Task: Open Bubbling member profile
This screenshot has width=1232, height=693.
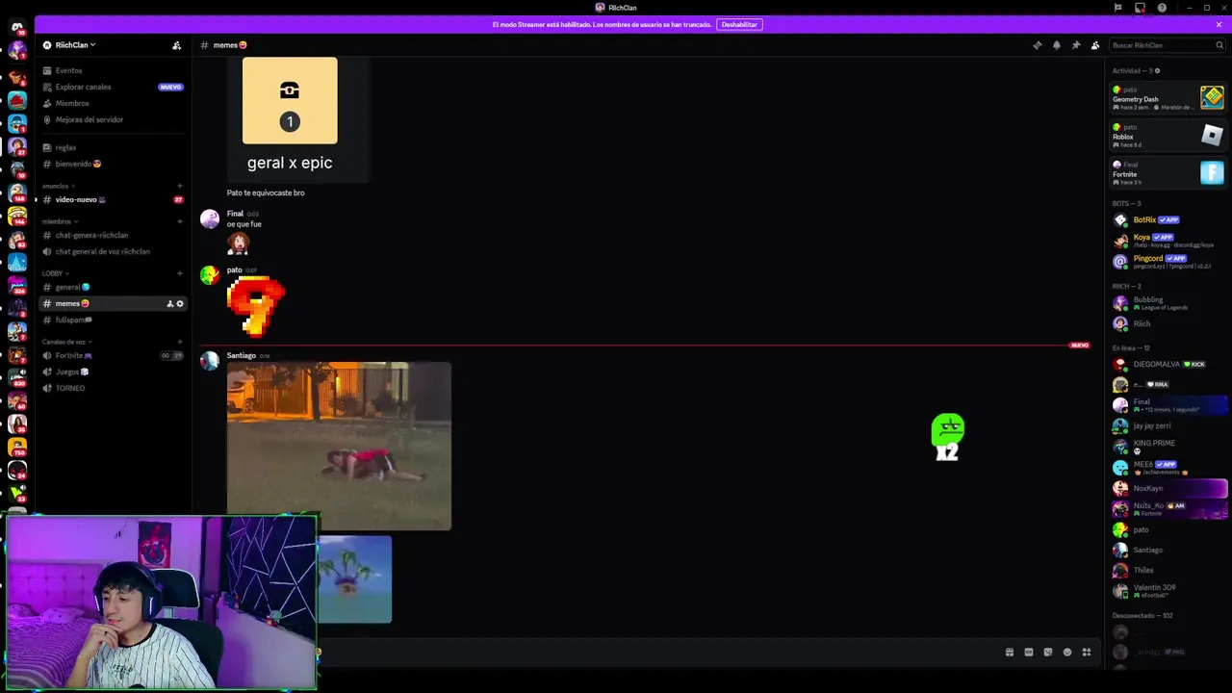Action: [x=1168, y=302]
